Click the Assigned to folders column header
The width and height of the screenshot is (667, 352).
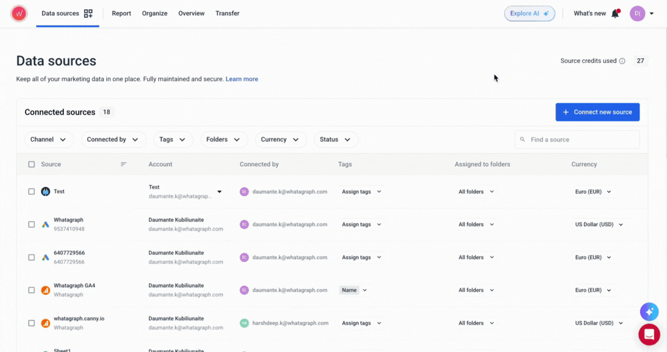482,164
